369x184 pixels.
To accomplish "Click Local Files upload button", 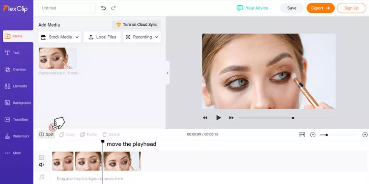I will (102, 37).
